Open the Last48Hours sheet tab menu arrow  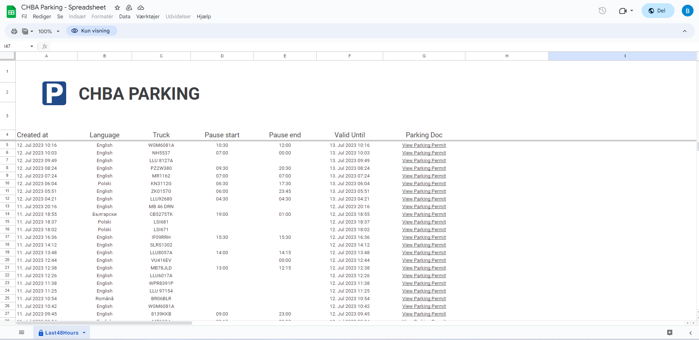(x=84, y=333)
